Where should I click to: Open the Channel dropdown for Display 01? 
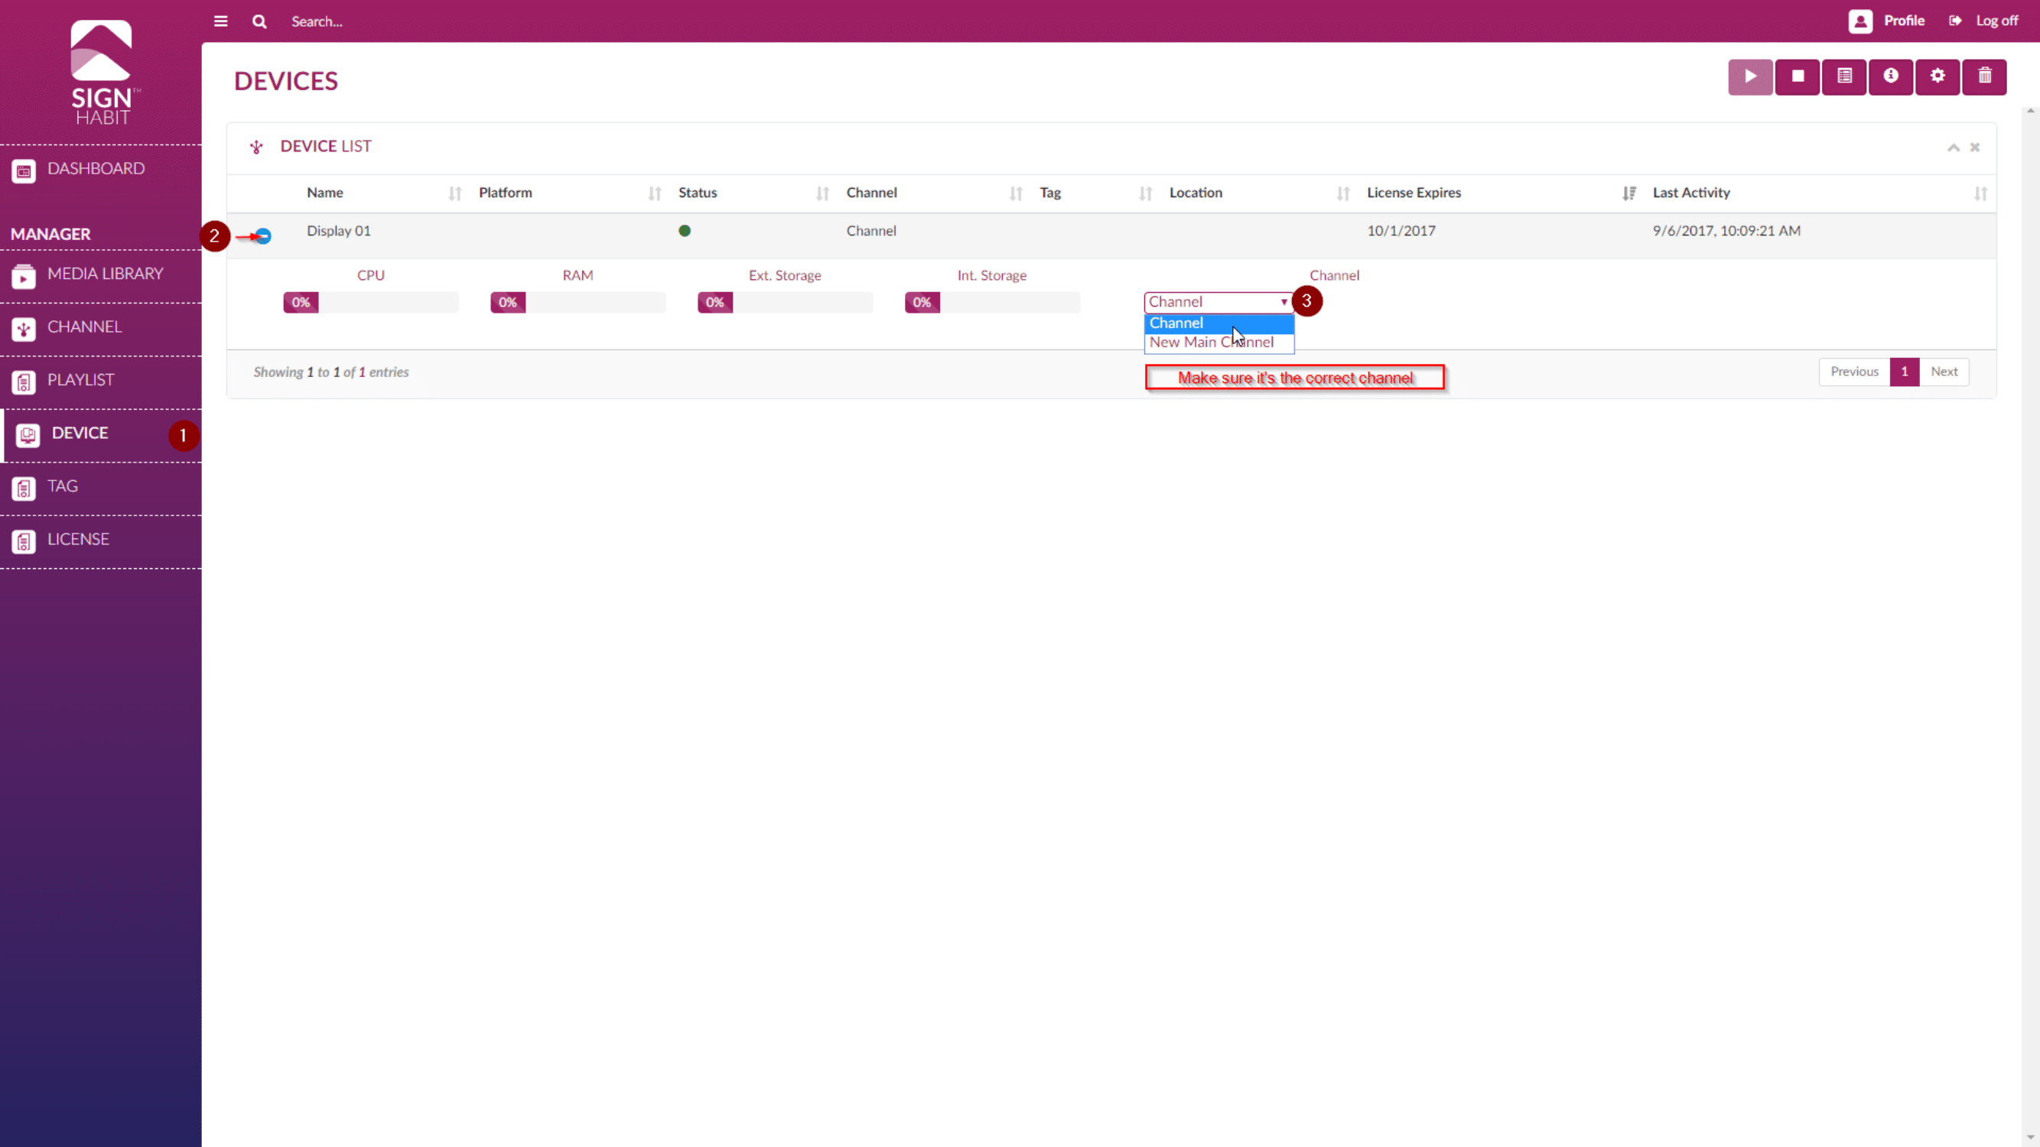1218,301
